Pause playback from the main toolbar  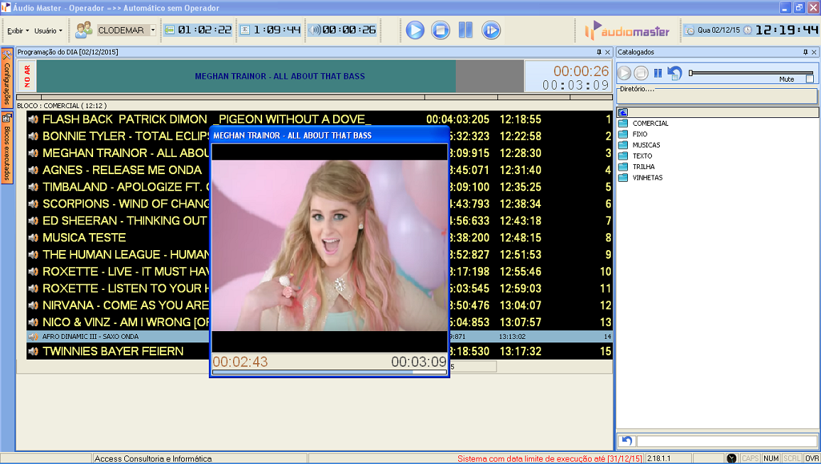click(465, 30)
